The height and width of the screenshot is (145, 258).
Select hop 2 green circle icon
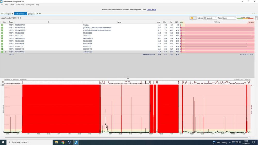[x=2, y=28]
